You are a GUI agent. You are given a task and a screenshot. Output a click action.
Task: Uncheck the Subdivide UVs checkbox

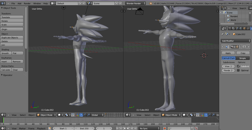click(238, 66)
